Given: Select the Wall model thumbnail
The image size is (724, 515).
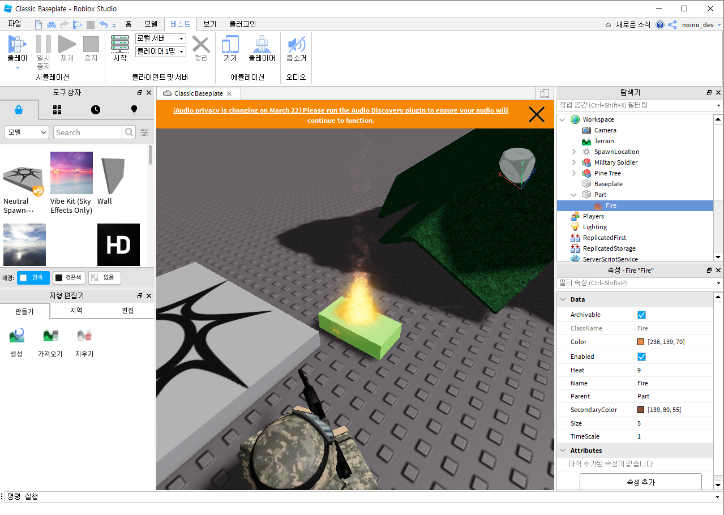Looking at the screenshot, I should (x=112, y=176).
